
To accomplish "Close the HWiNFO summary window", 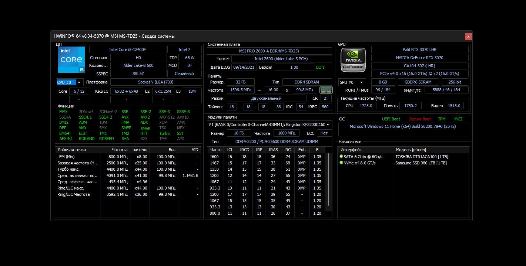I will pos(468,37).
